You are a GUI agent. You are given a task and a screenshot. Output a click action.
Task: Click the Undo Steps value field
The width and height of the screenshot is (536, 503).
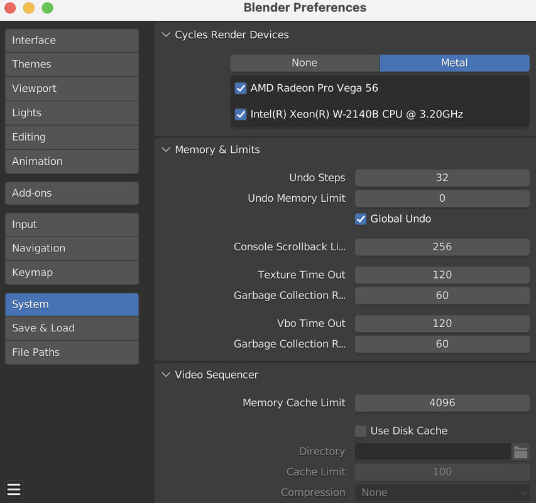(442, 178)
